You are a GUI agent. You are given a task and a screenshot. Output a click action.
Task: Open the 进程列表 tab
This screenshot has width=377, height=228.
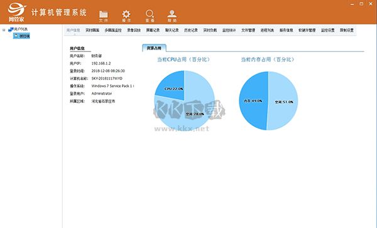(x=267, y=30)
